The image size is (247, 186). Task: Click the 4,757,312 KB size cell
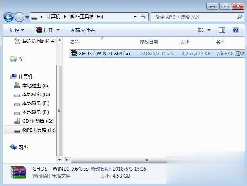196,54
